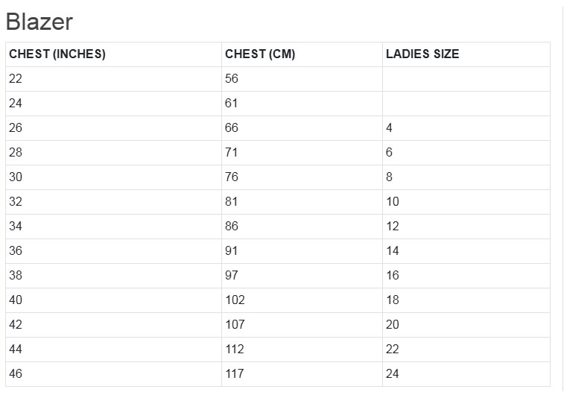Click the 22 inches chest cell

(16, 79)
